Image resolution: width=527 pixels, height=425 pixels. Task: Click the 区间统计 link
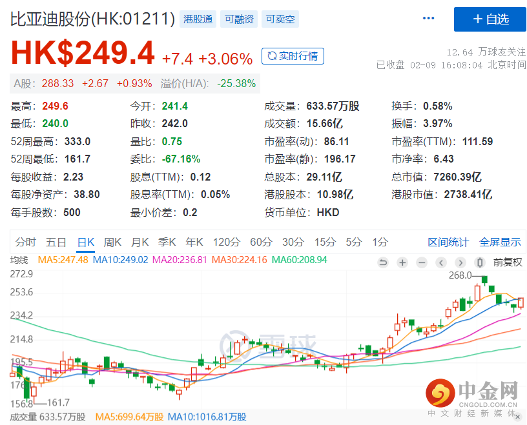(448, 242)
